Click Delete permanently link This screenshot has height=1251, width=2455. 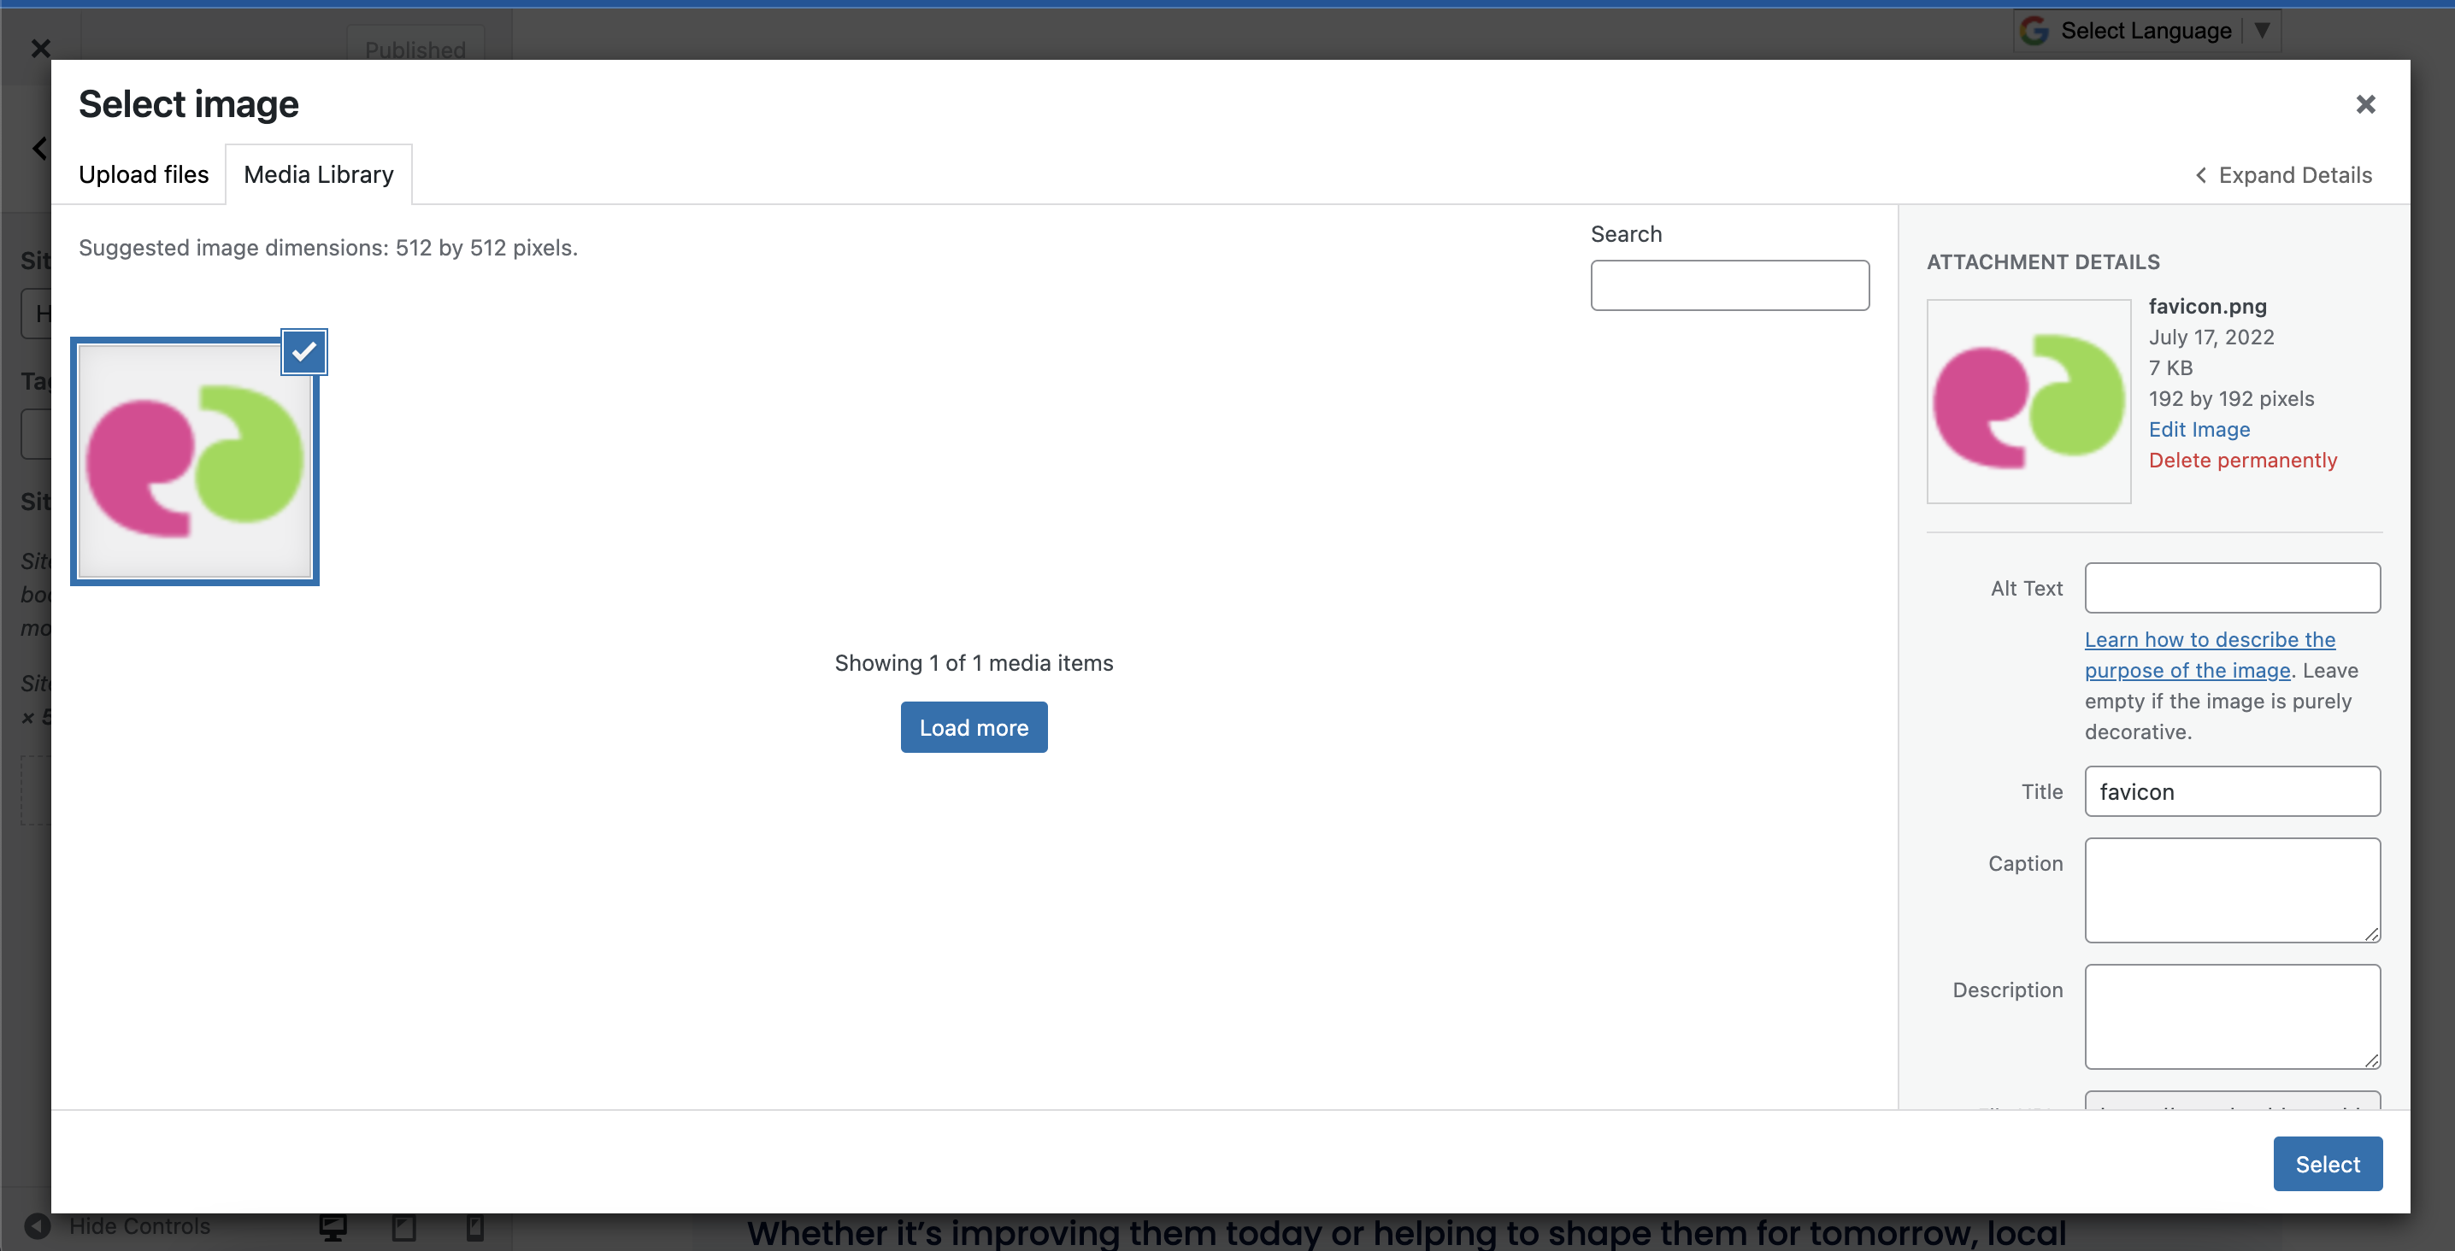(2241, 461)
